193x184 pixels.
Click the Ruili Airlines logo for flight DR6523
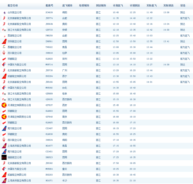coord(4,157)
